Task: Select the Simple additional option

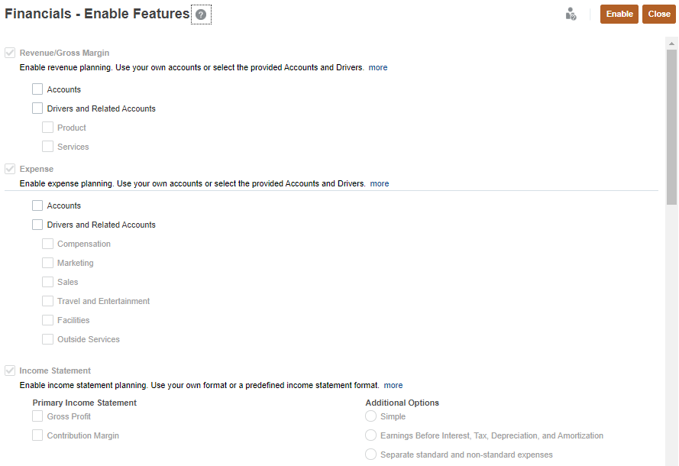Action: coord(370,416)
